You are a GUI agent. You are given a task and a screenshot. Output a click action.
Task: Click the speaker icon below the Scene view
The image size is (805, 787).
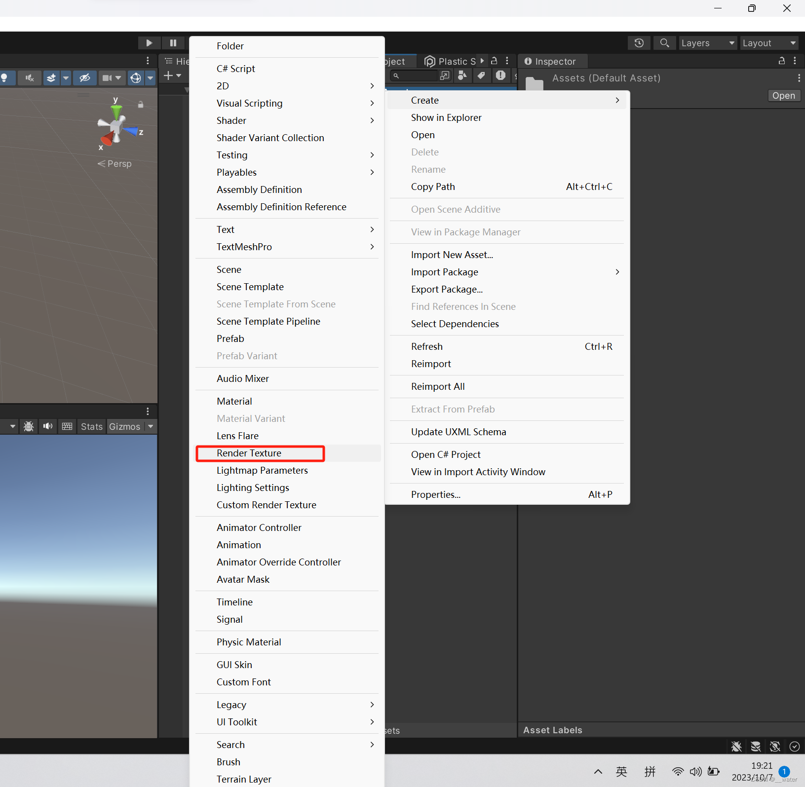click(x=47, y=426)
